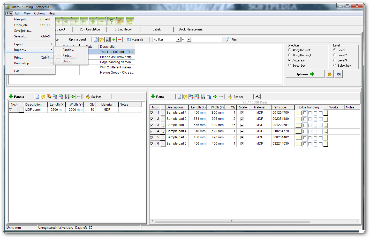Click the grouping tree icon in Parts toolbar
The image size is (370, 238).
point(209,97)
